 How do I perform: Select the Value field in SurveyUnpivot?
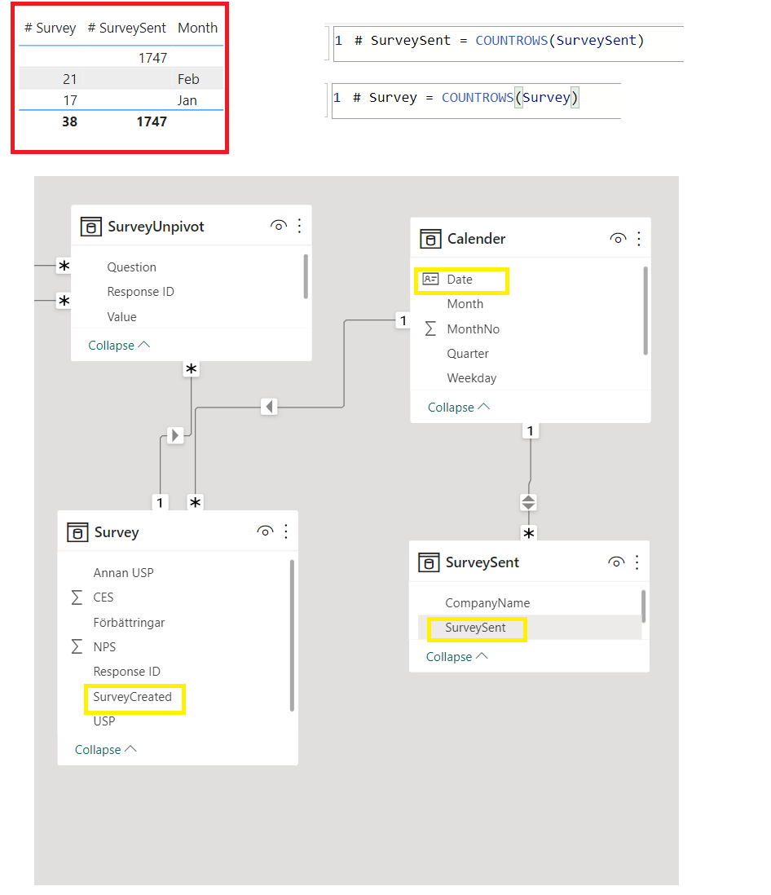point(121,317)
